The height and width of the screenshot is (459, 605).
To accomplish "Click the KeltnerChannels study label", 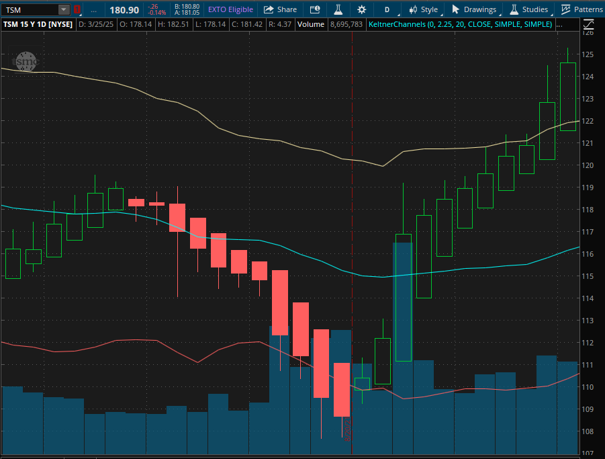I will pyautogui.click(x=460, y=24).
